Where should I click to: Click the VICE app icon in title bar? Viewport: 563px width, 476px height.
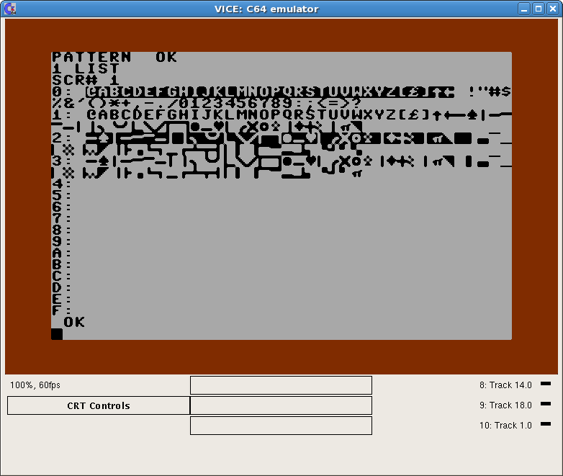coord(9,9)
